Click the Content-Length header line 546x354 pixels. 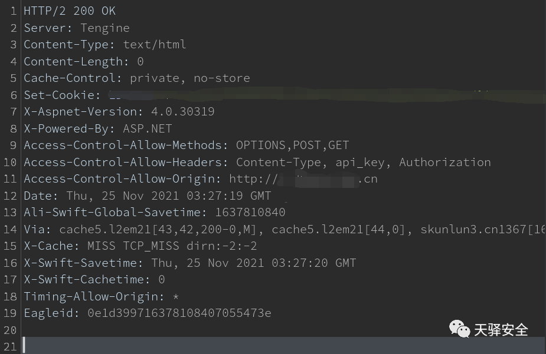point(83,61)
